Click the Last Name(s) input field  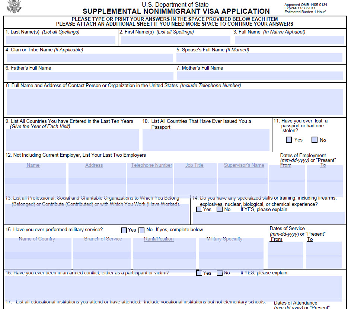tap(61, 40)
